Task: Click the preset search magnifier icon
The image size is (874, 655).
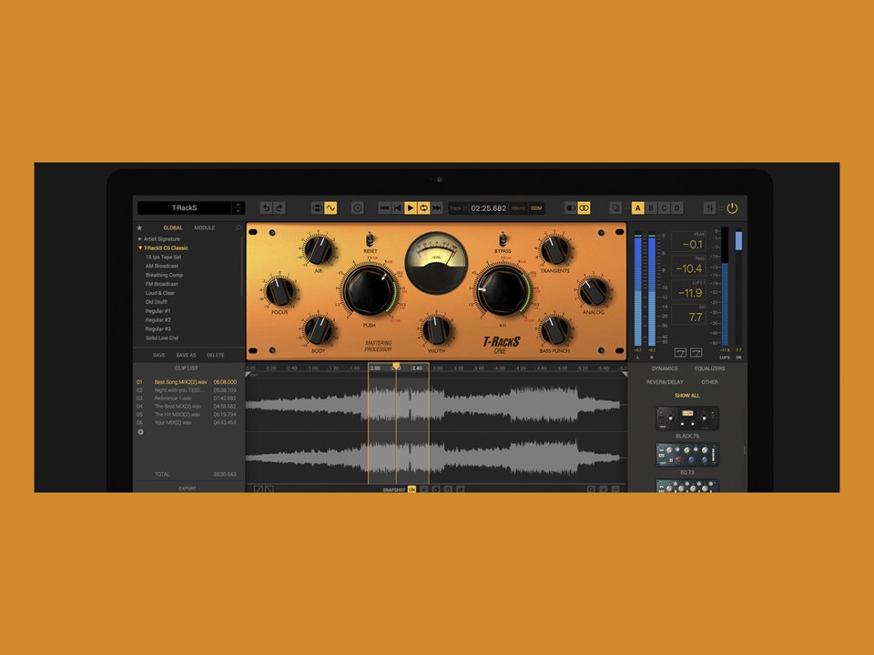Action: pos(239,227)
